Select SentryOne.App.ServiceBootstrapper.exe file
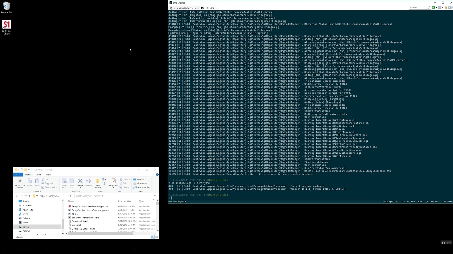This screenshot has height=254, width=453. [90, 210]
